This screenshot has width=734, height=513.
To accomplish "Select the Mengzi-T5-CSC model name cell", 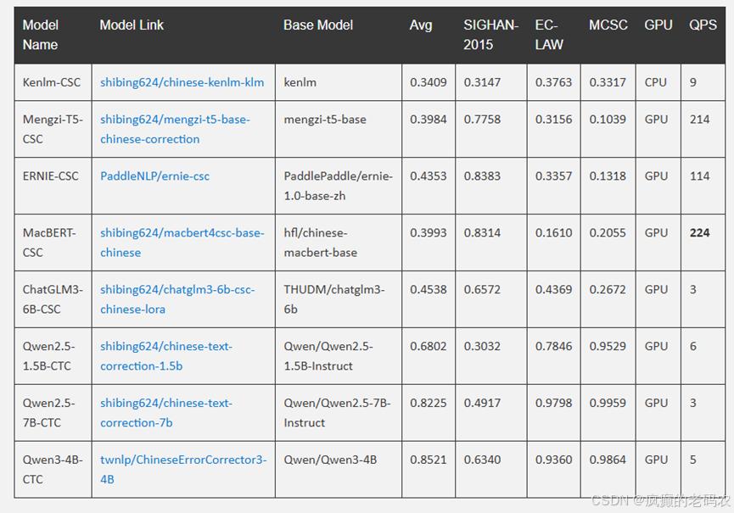I will coord(53,129).
